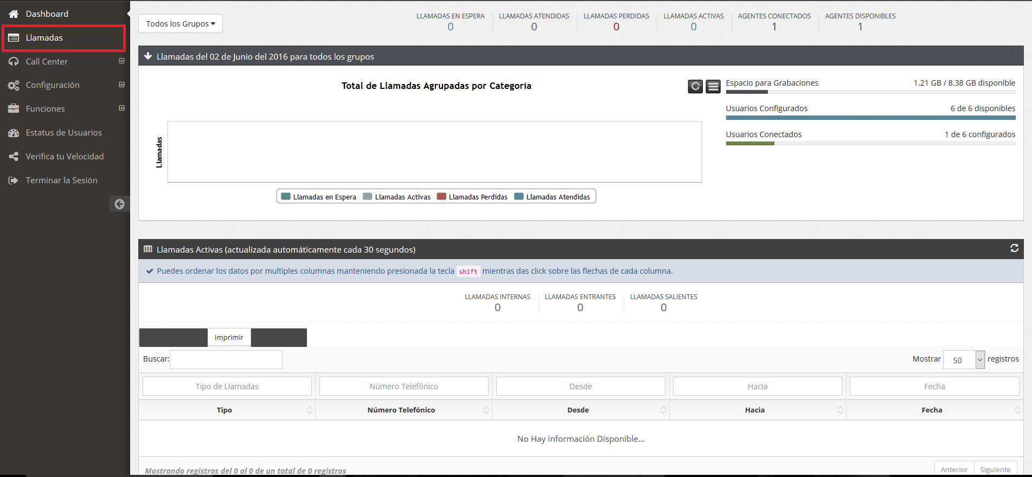Collapse the sidebar with the arrow button
1032x477 pixels.
coord(119,204)
